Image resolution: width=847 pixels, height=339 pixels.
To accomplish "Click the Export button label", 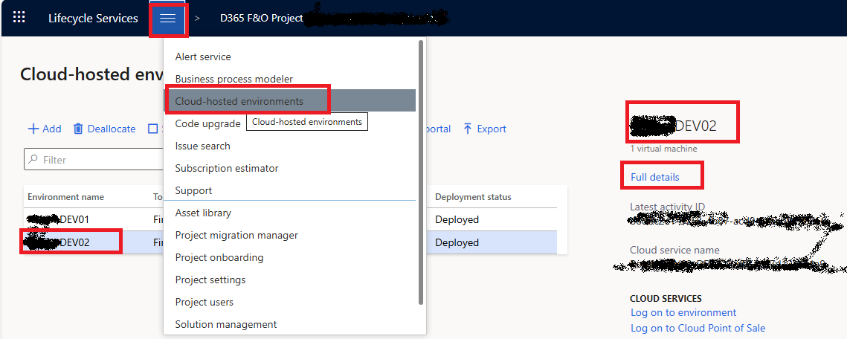I will pos(492,129).
